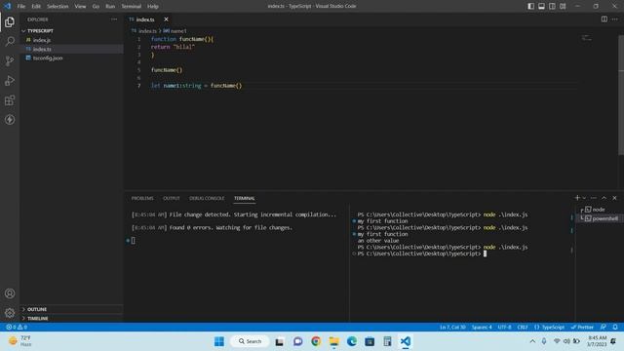Open the Manage gear icon
This screenshot has height=351, width=624.
10,313
